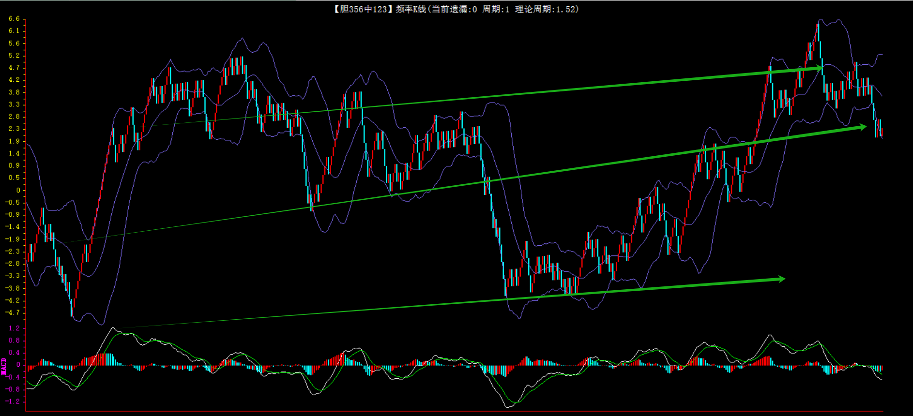
Task: Click the 6.6 label on price axis
Action: [14, 19]
